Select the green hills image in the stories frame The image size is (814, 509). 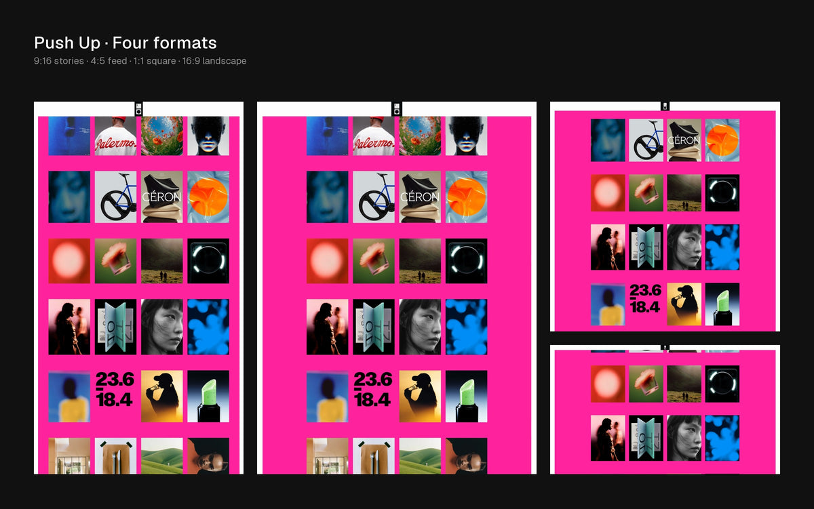(x=162, y=455)
